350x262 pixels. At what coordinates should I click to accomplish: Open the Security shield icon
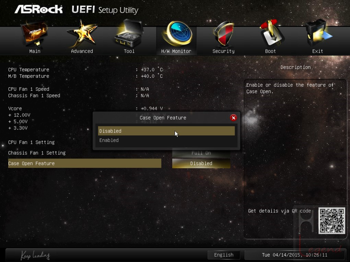click(223, 34)
